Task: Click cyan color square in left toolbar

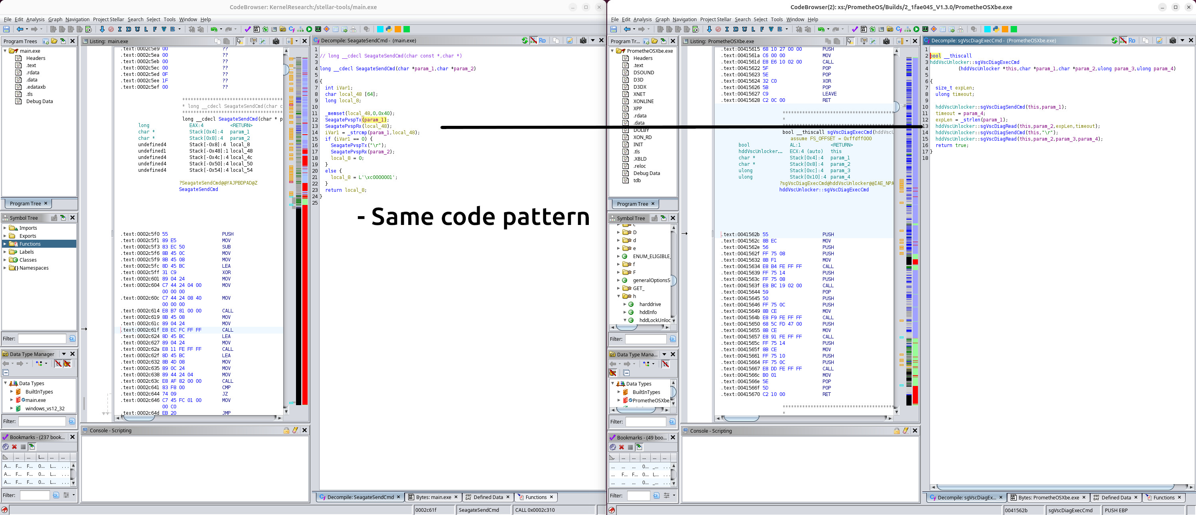Action: pos(380,29)
